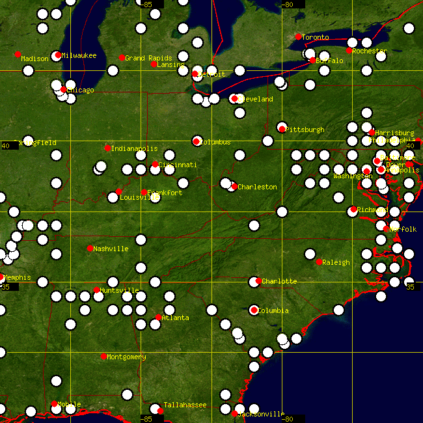Click the Milwaukee red city dot
Viewport: 423px width, 423px height.
click(x=58, y=55)
